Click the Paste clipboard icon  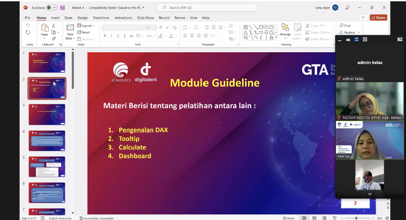[x=44, y=29]
